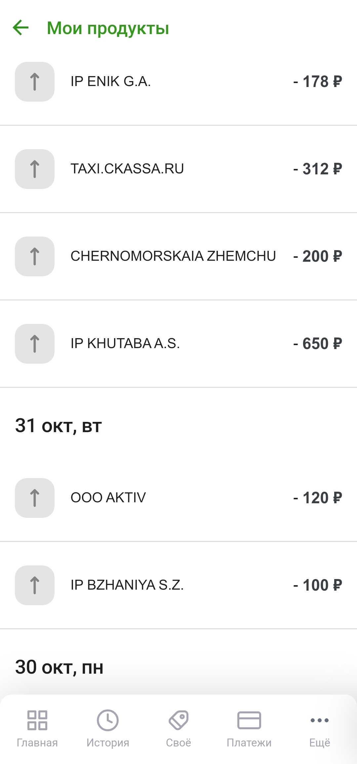This screenshot has height=764, width=357.
Task: Tap the 31 окт, вт date header
Action: 59,426
